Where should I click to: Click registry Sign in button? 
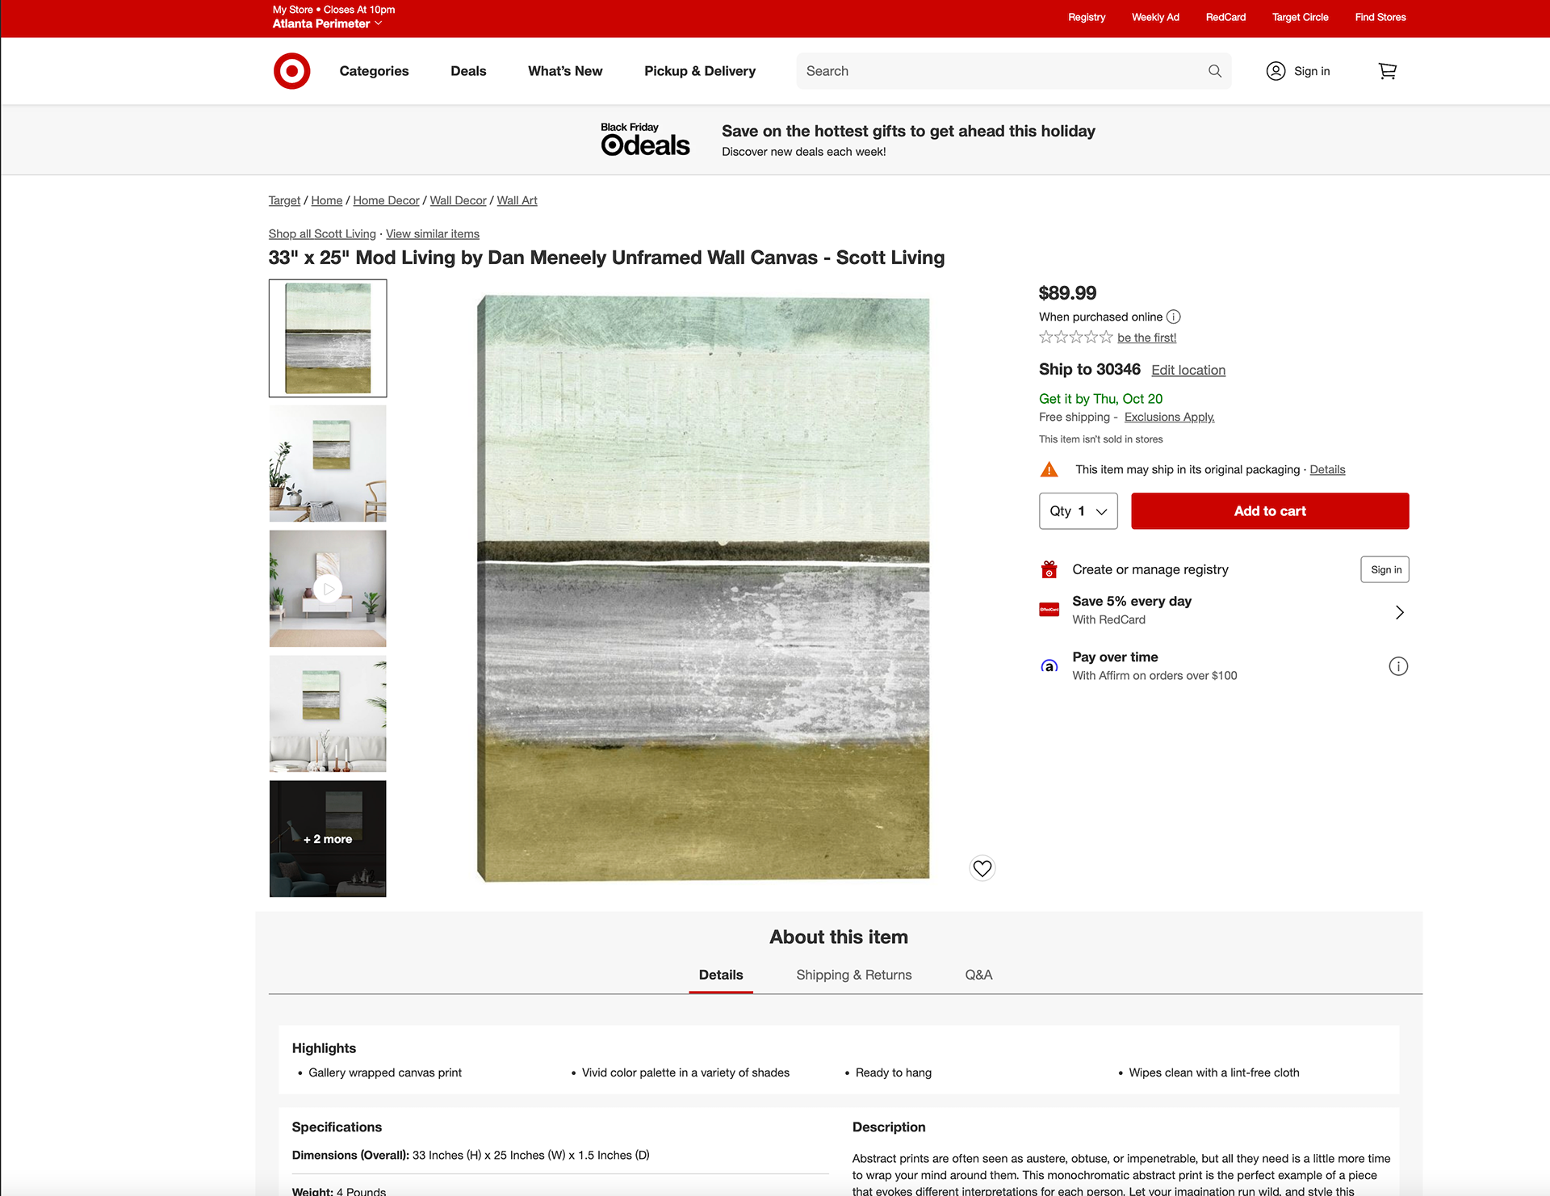tap(1385, 569)
